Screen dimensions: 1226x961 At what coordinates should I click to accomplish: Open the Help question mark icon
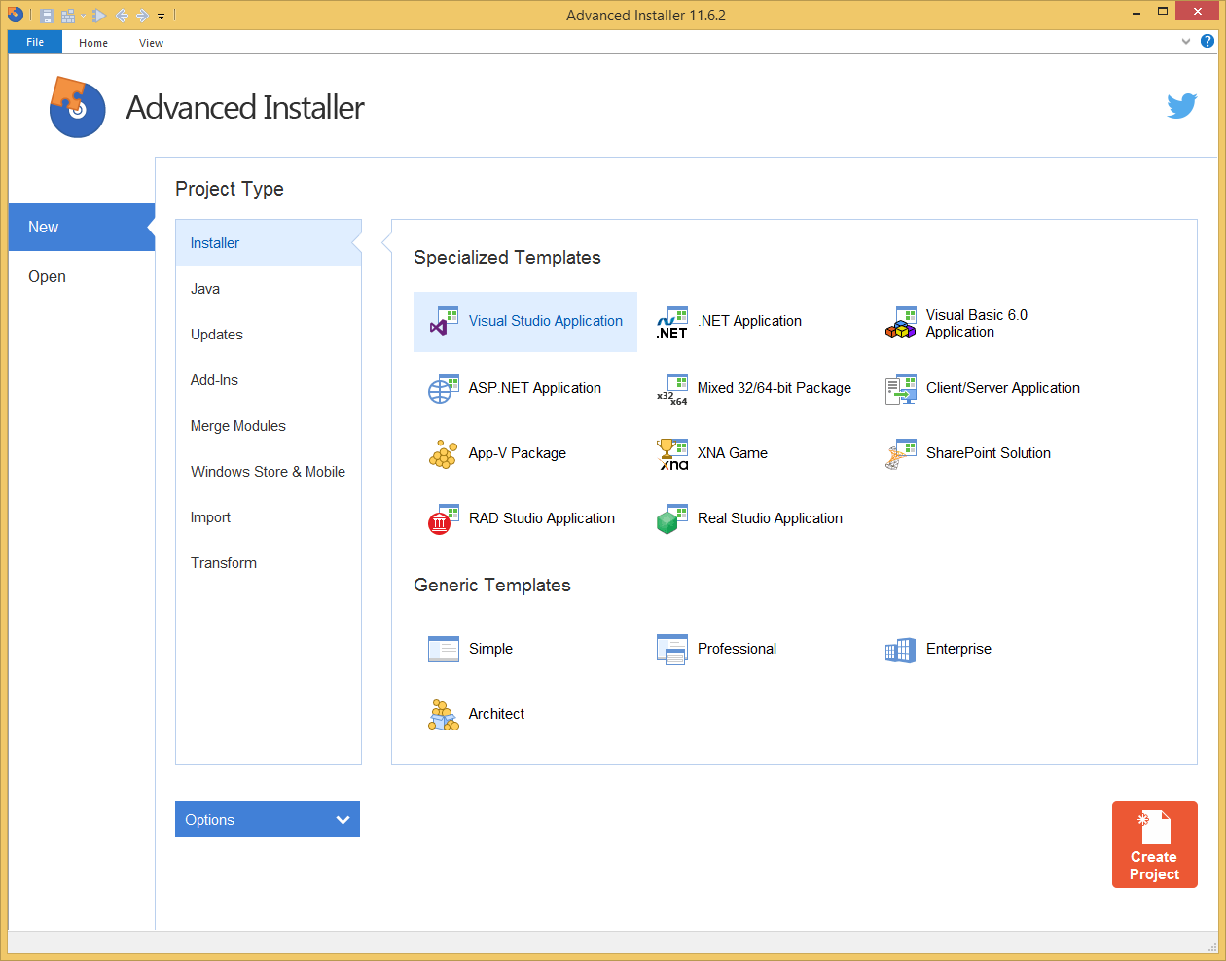click(1208, 41)
